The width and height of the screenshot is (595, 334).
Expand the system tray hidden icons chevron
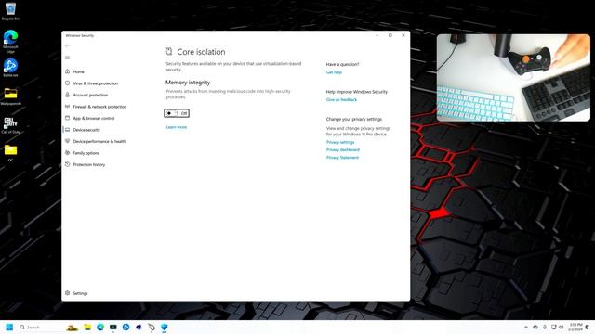tap(526, 327)
